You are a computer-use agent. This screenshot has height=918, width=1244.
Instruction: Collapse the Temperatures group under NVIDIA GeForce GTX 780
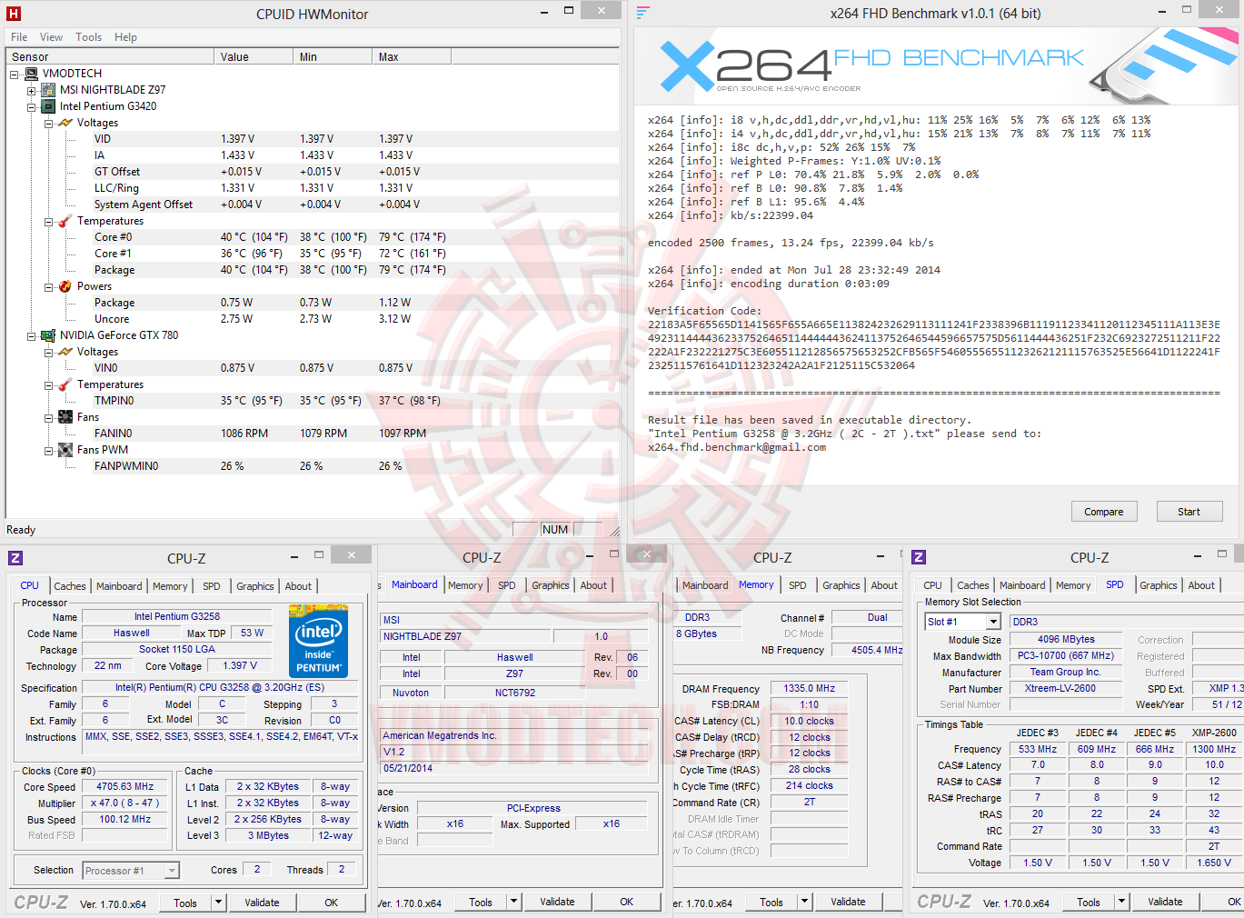49,384
